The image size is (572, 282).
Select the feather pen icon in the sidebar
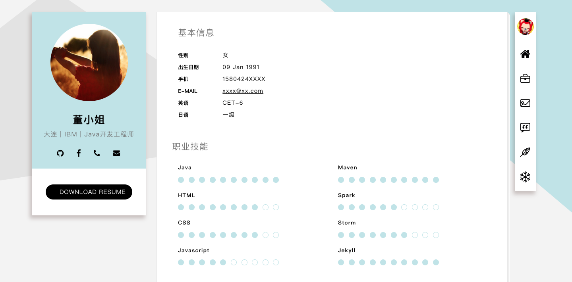(x=525, y=152)
